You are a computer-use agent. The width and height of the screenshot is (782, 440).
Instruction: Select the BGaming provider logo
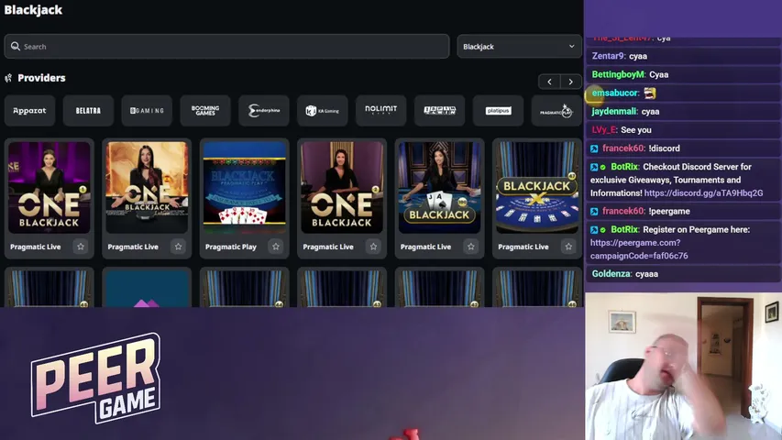(x=147, y=111)
